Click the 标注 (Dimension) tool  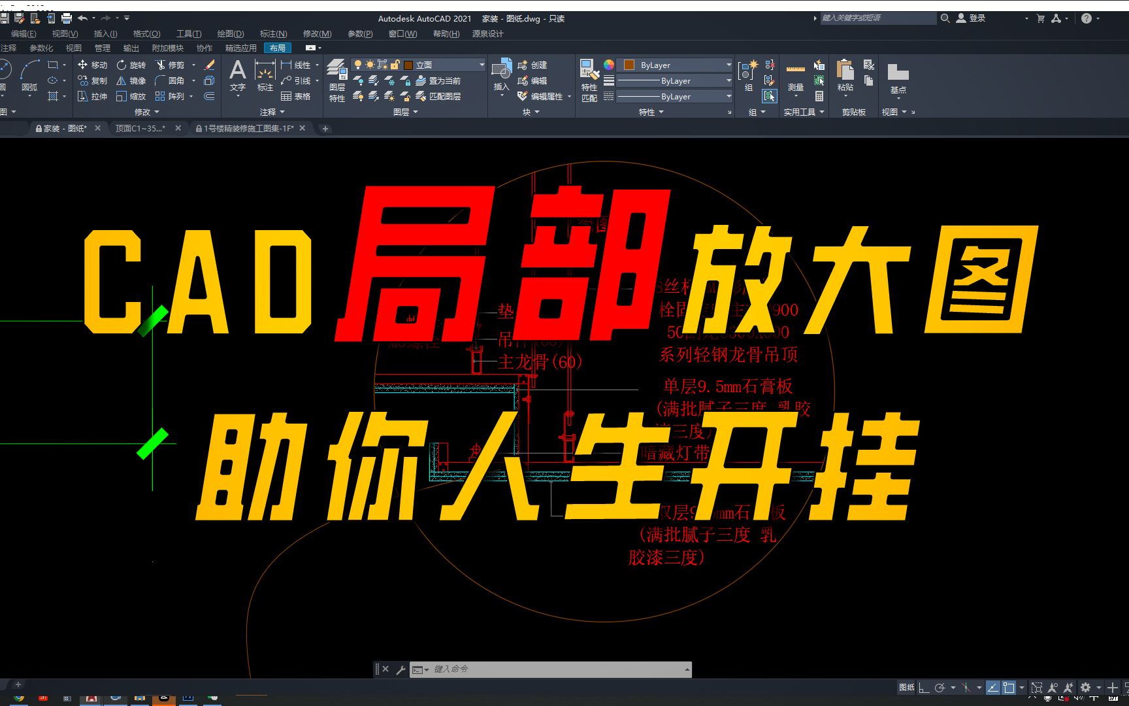tap(264, 75)
